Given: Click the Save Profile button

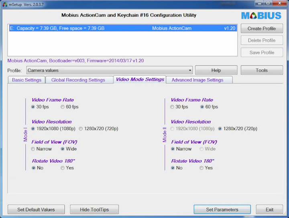Looking at the screenshot, I should [262, 52].
